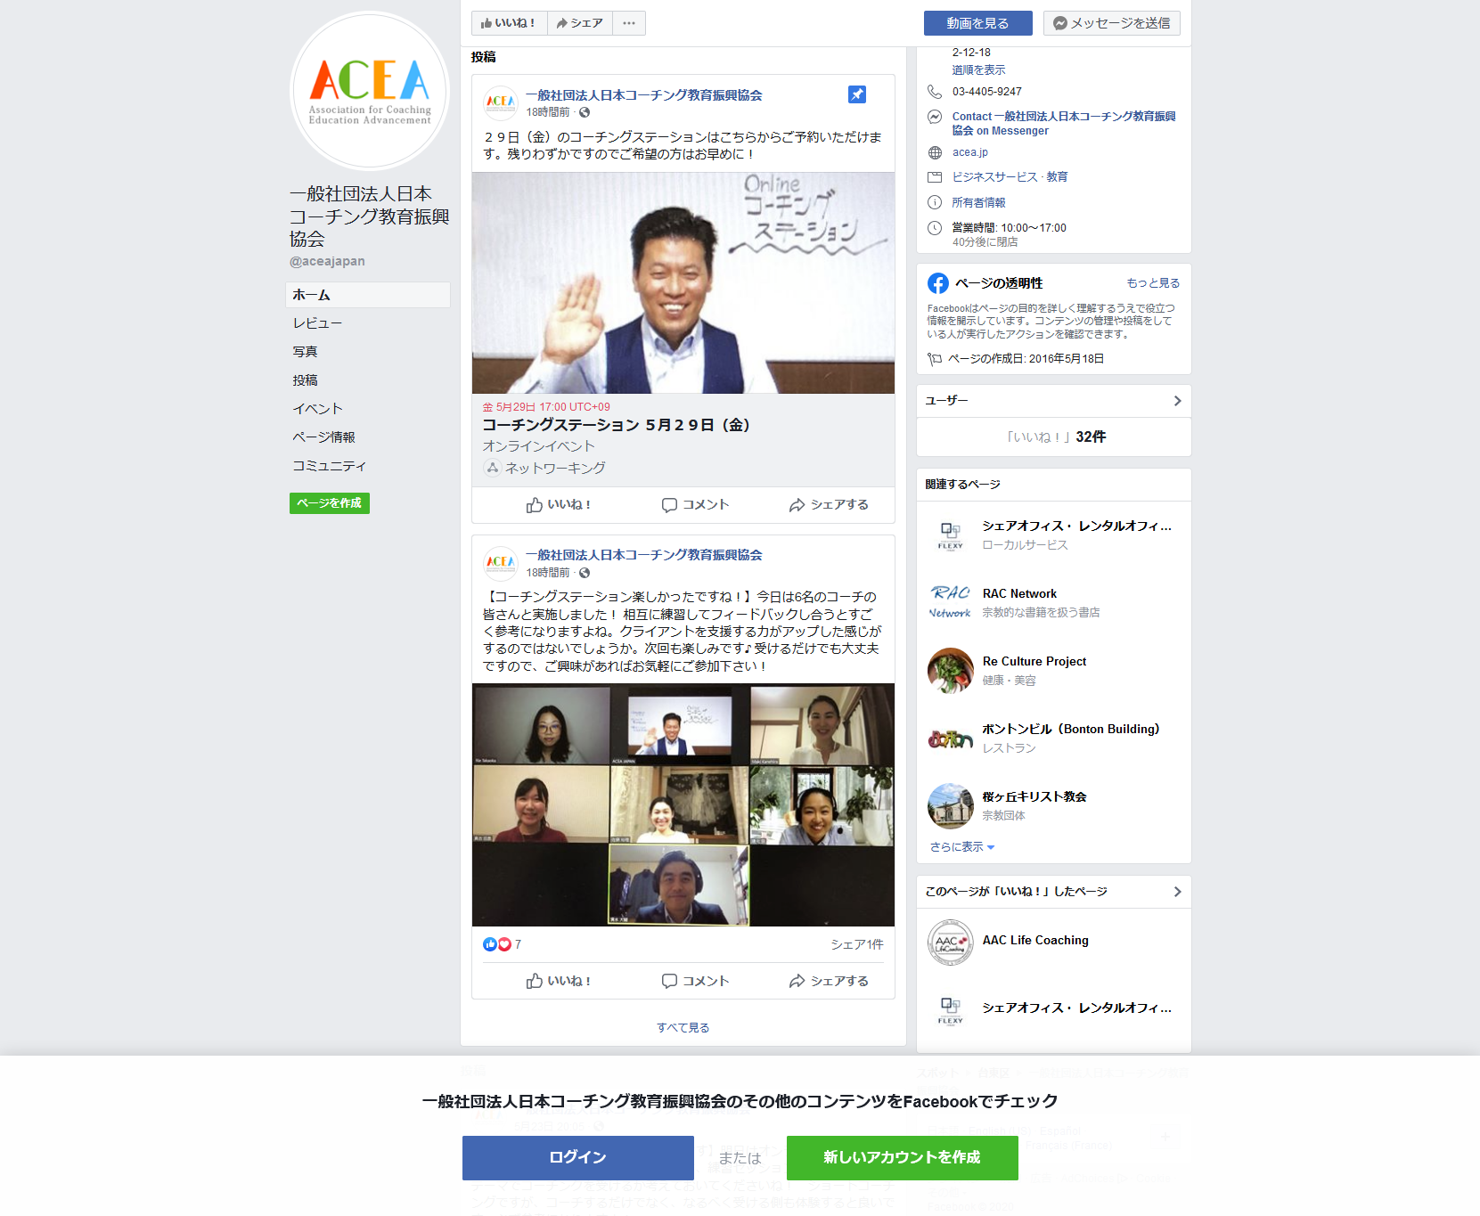Expand さらに表示 dropdown
The image size is (1480, 1216).
click(x=962, y=847)
